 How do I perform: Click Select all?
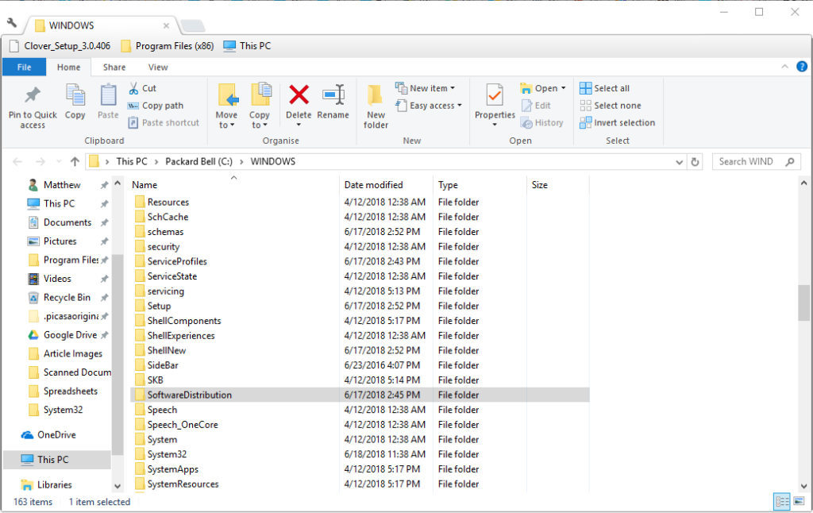(604, 88)
